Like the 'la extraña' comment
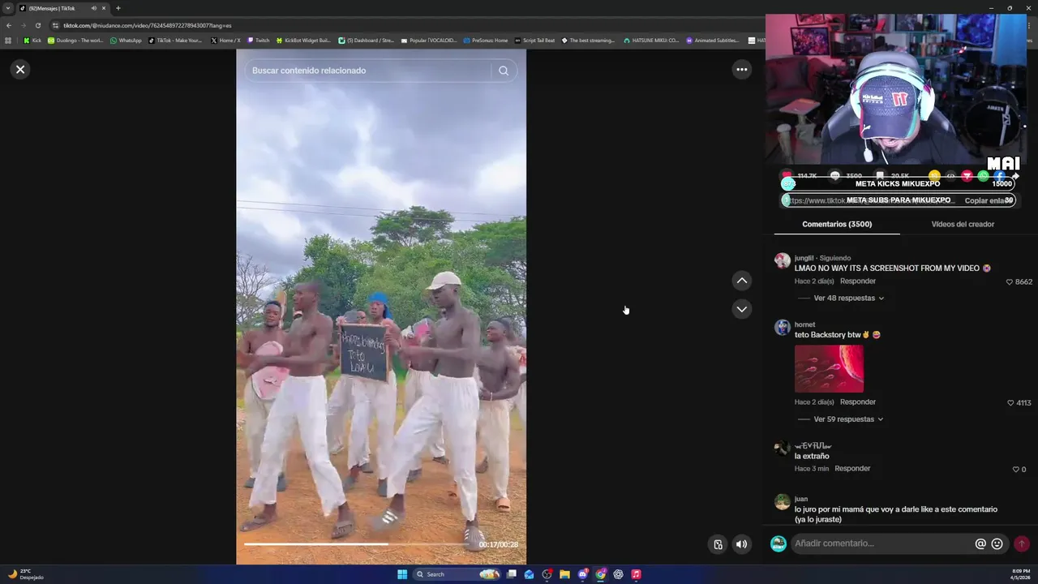 (1015, 470)
